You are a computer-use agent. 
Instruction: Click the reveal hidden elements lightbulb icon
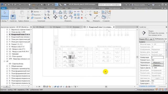click(64, 86)
